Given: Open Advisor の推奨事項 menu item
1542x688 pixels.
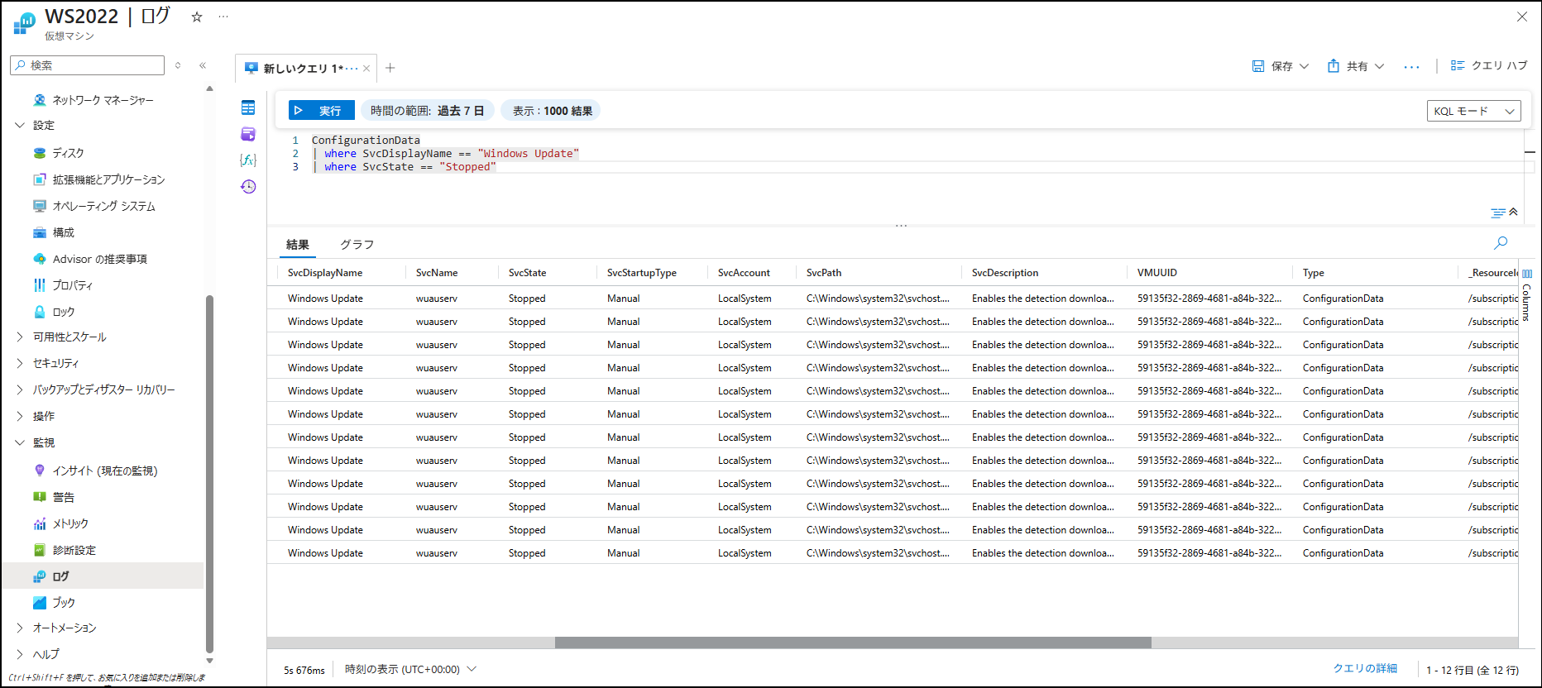Looking at the screenshot, I should coord(99,259).
